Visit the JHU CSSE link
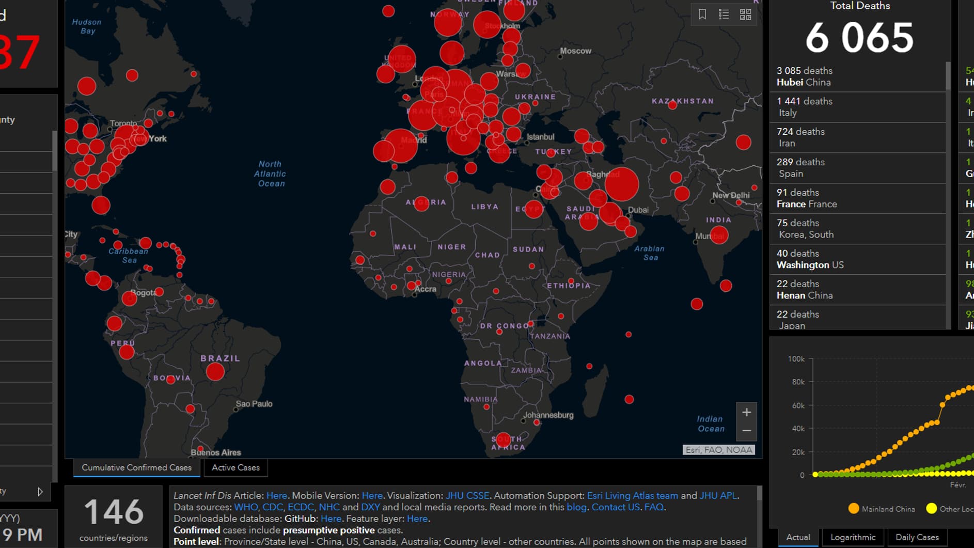Image resolution: width=974 pixels, height=548 pixels. point(467,495)
